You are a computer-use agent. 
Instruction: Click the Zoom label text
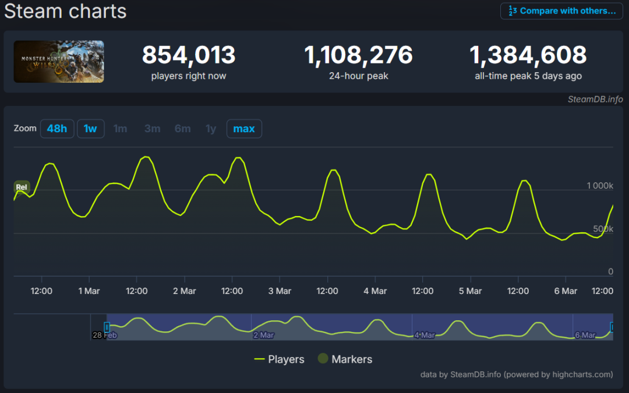[x=25, y=128]
